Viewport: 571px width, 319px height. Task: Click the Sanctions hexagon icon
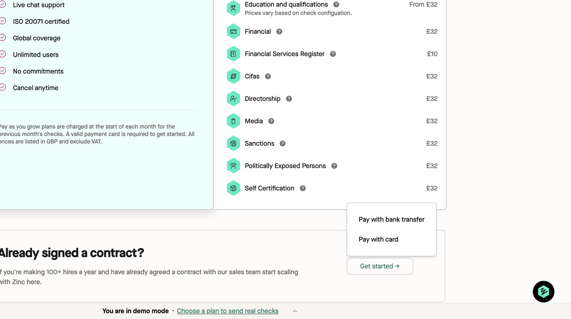[233, 143]
